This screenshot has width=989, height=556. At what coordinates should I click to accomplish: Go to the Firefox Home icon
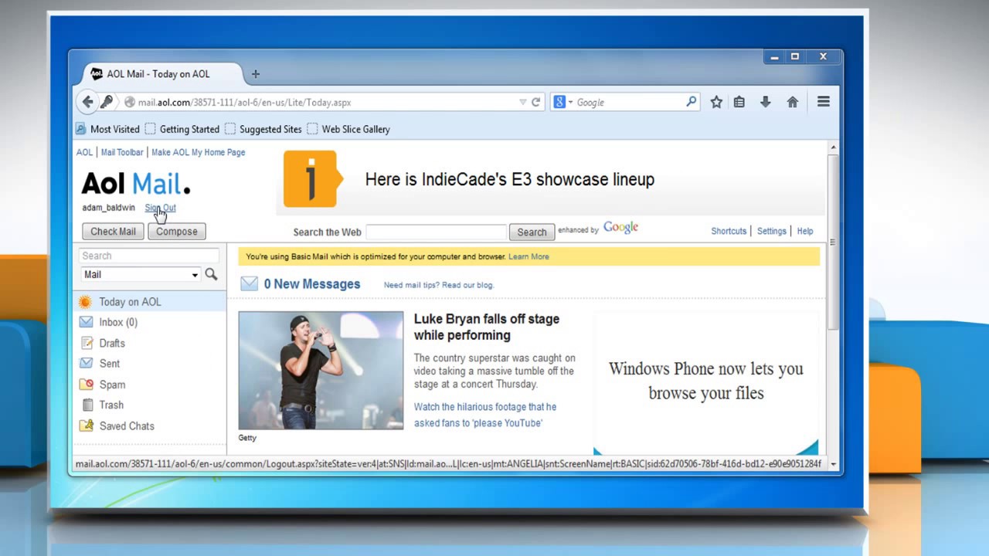(x=792, y=102)
